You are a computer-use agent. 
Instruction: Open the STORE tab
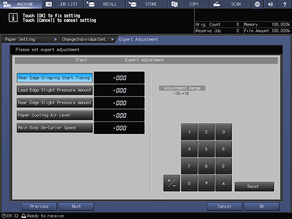point(146,4)
